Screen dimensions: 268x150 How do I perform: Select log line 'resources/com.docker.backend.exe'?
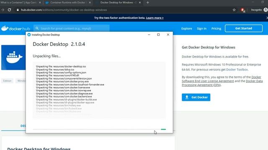64,96
